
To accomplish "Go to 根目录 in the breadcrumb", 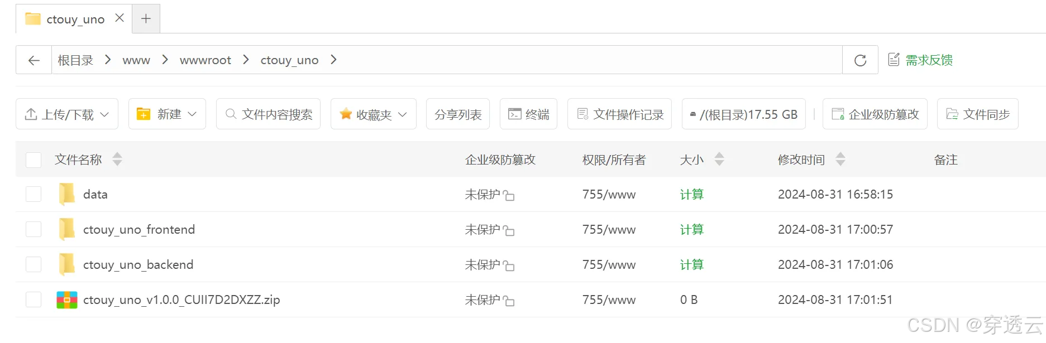I will pos(75,60).
